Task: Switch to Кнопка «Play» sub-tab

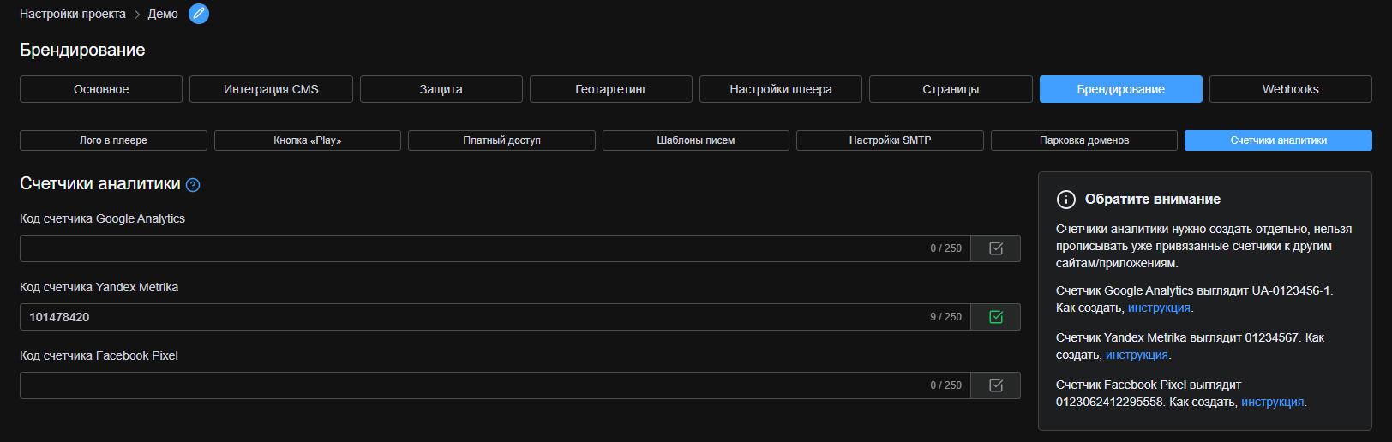Action: tap(308, 140)
